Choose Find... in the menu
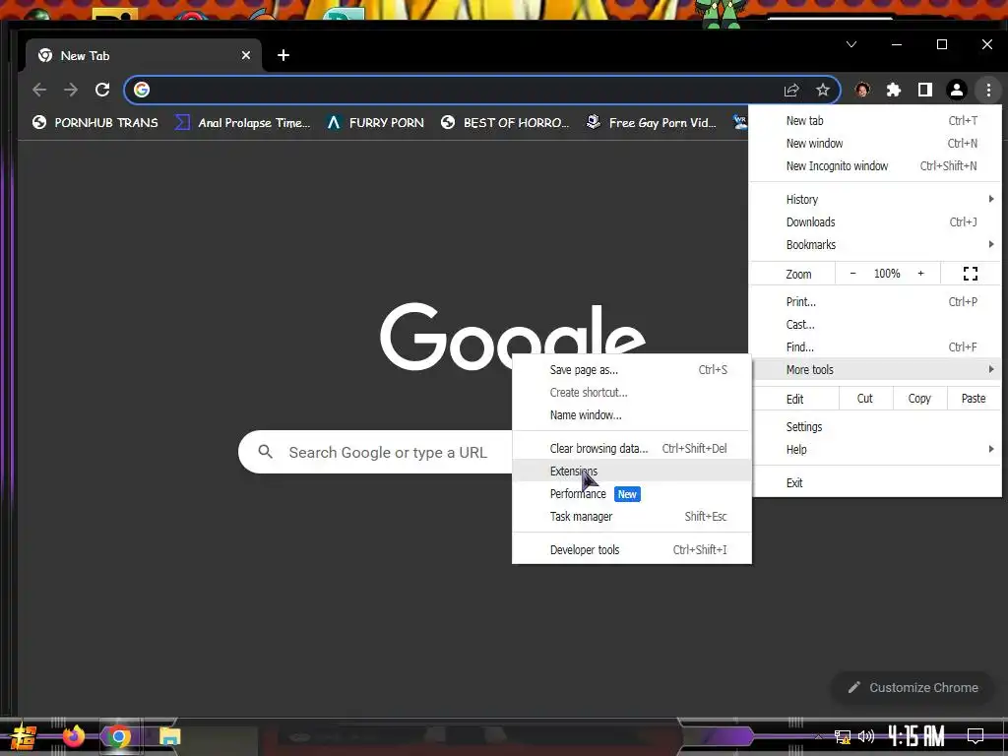The width and height of the screenshot is (1008, 756). click(875, 347)
